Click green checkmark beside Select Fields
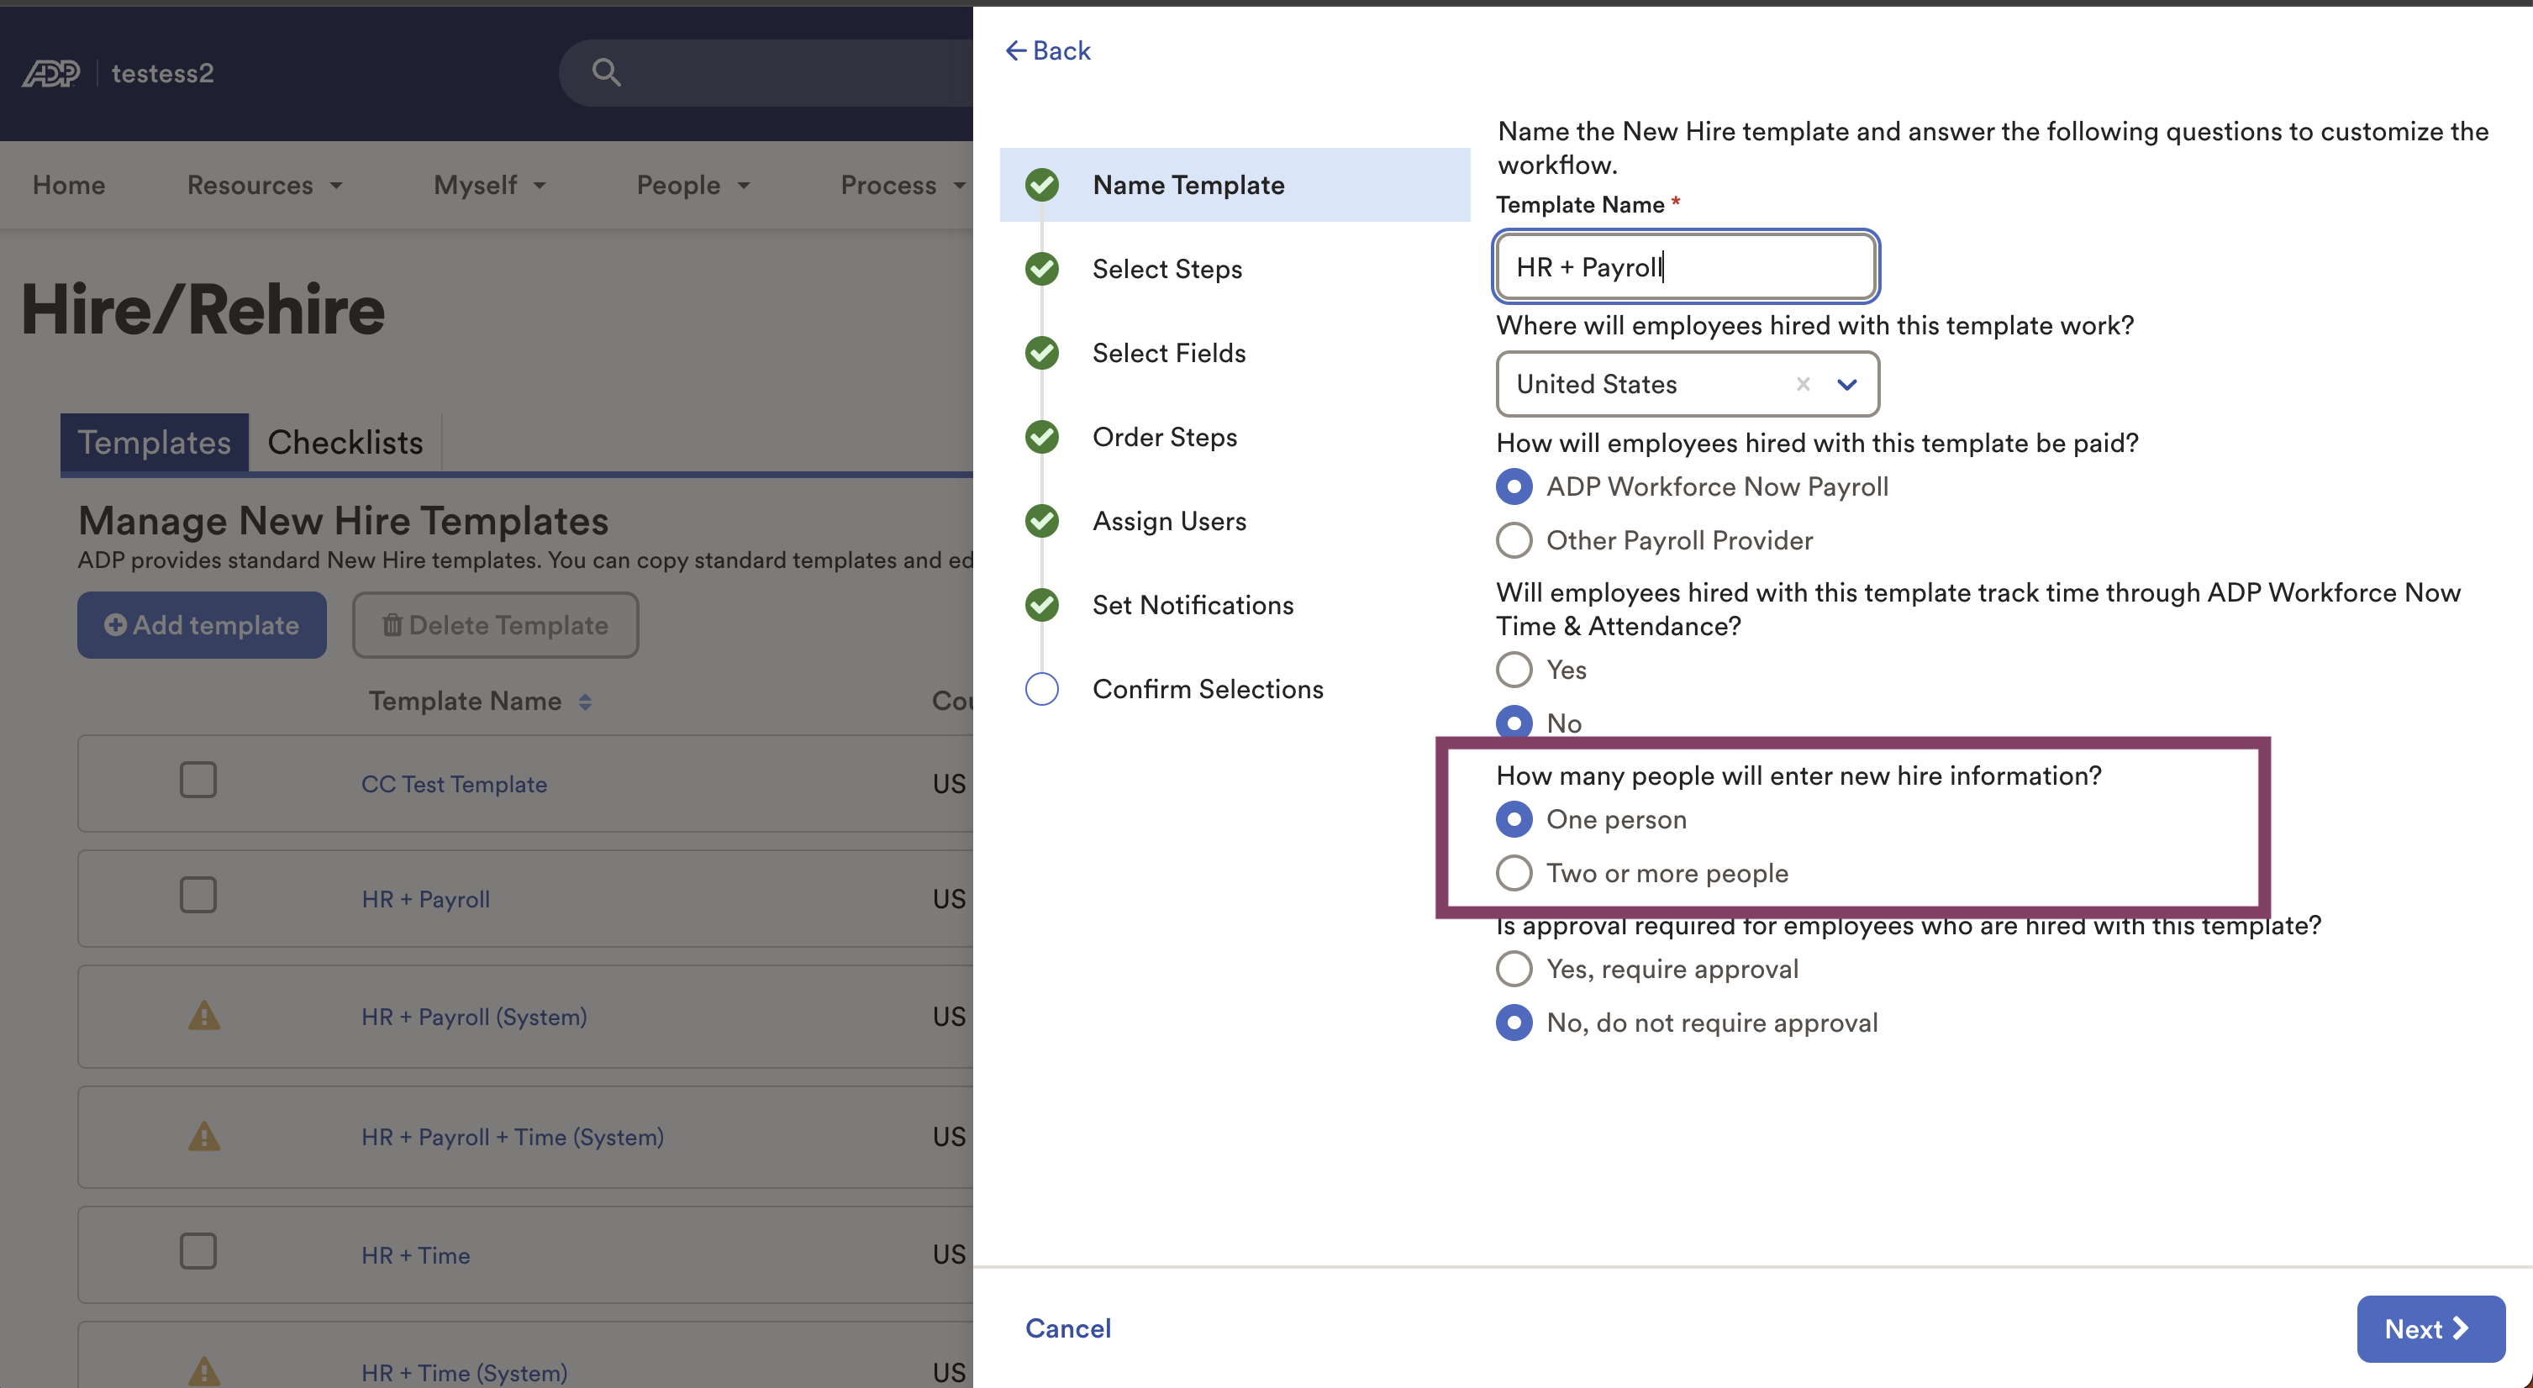Viewport: 2533px width, 1388px height. 1041,352
